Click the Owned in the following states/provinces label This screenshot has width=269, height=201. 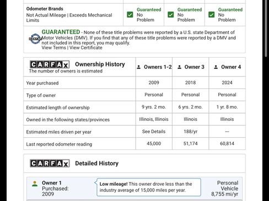[68, 120]
